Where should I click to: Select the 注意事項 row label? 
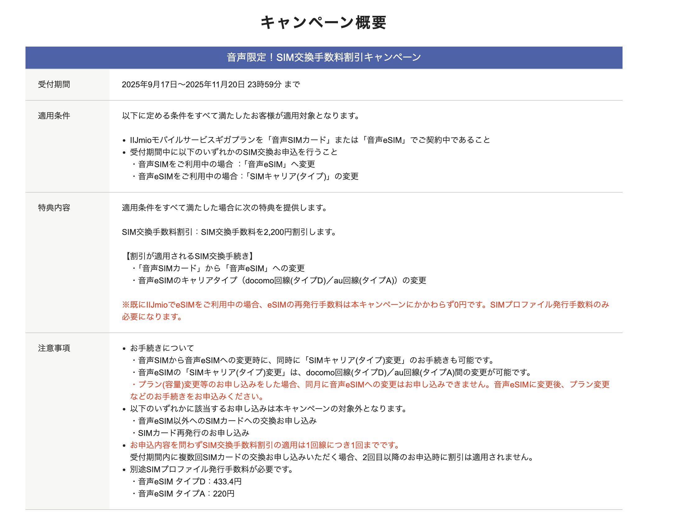click(54, 348)
